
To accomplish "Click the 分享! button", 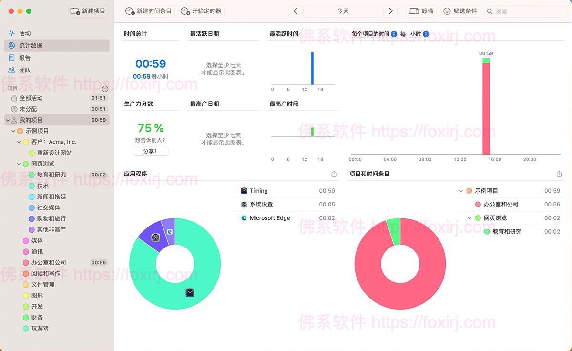I will [x=150, y=151].
